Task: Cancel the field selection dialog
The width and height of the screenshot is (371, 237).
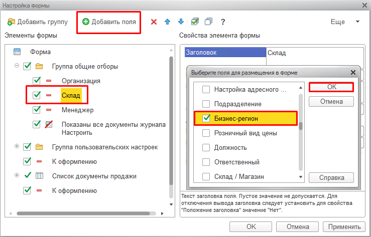Action: (331, 102)
